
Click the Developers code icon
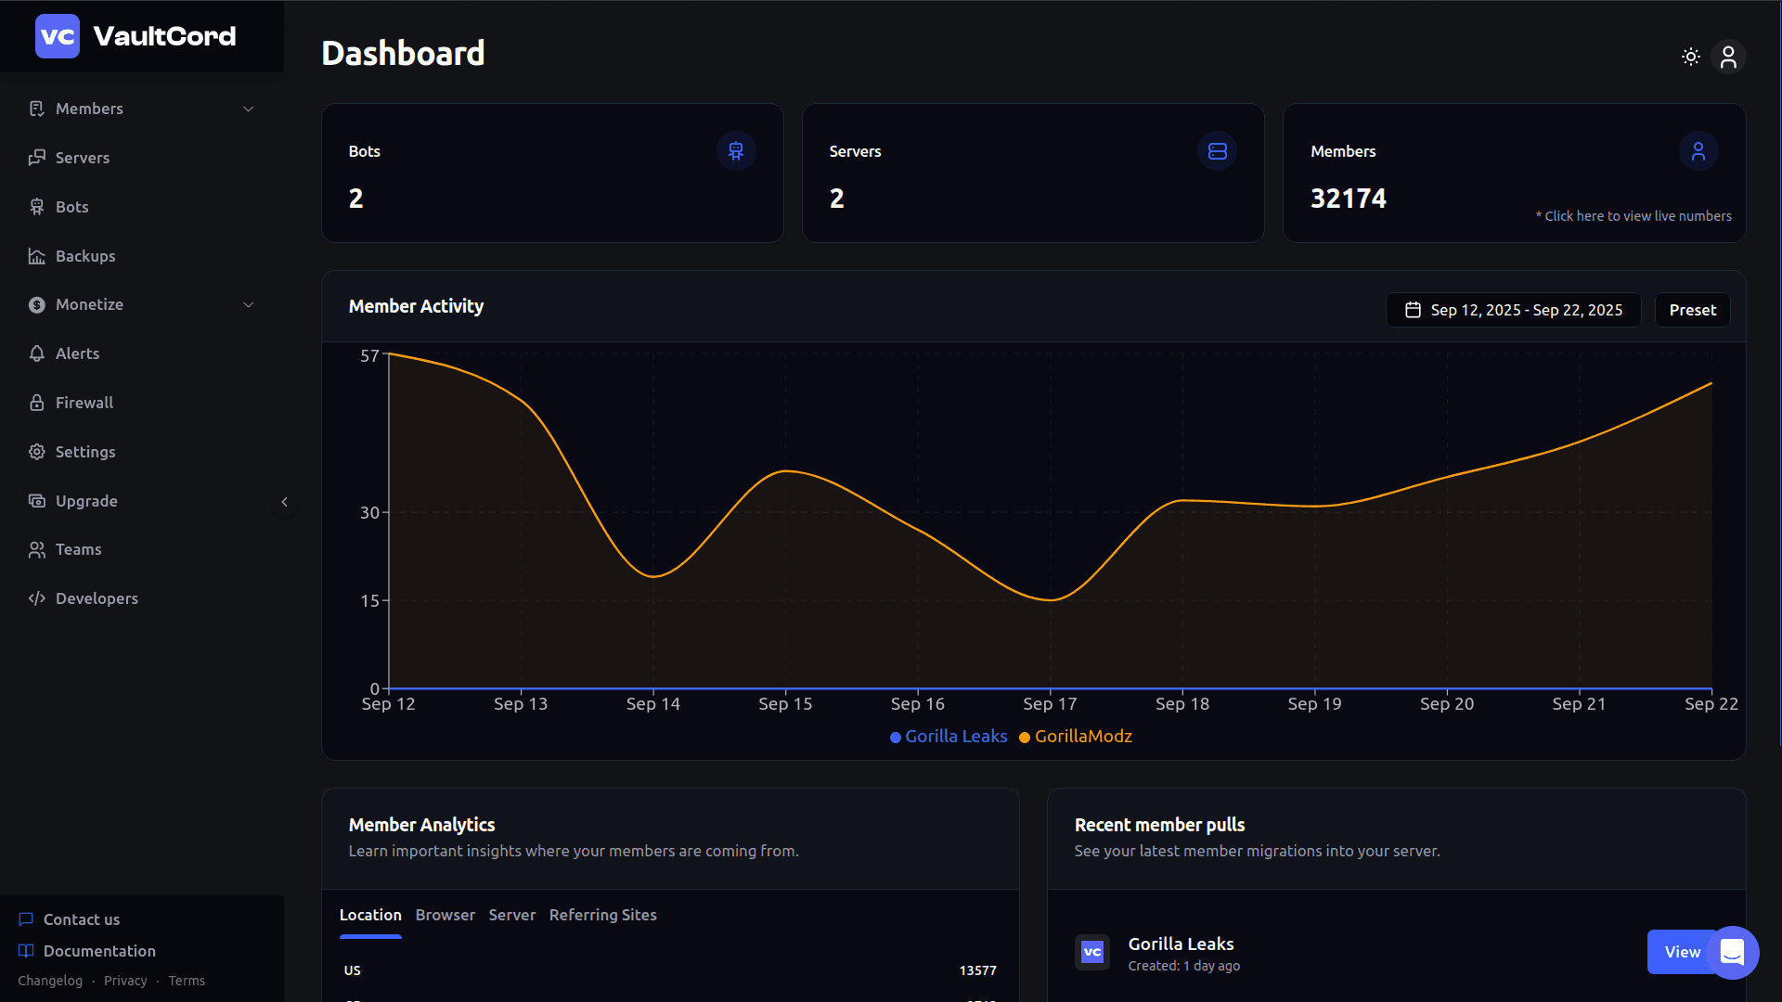click(37, 598)
